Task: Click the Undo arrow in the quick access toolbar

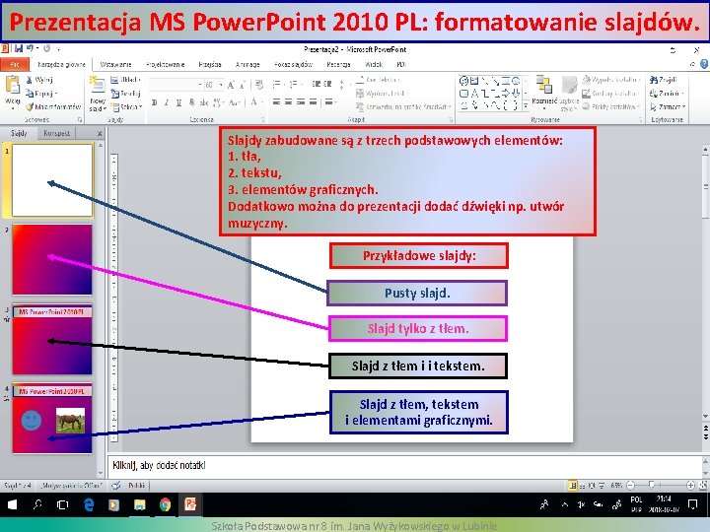Action: tap(30, 48)
